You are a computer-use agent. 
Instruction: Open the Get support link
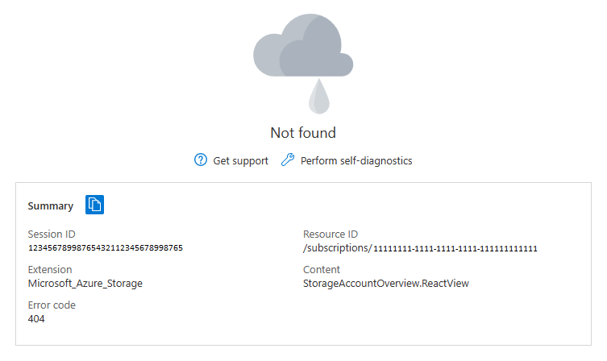240,160
